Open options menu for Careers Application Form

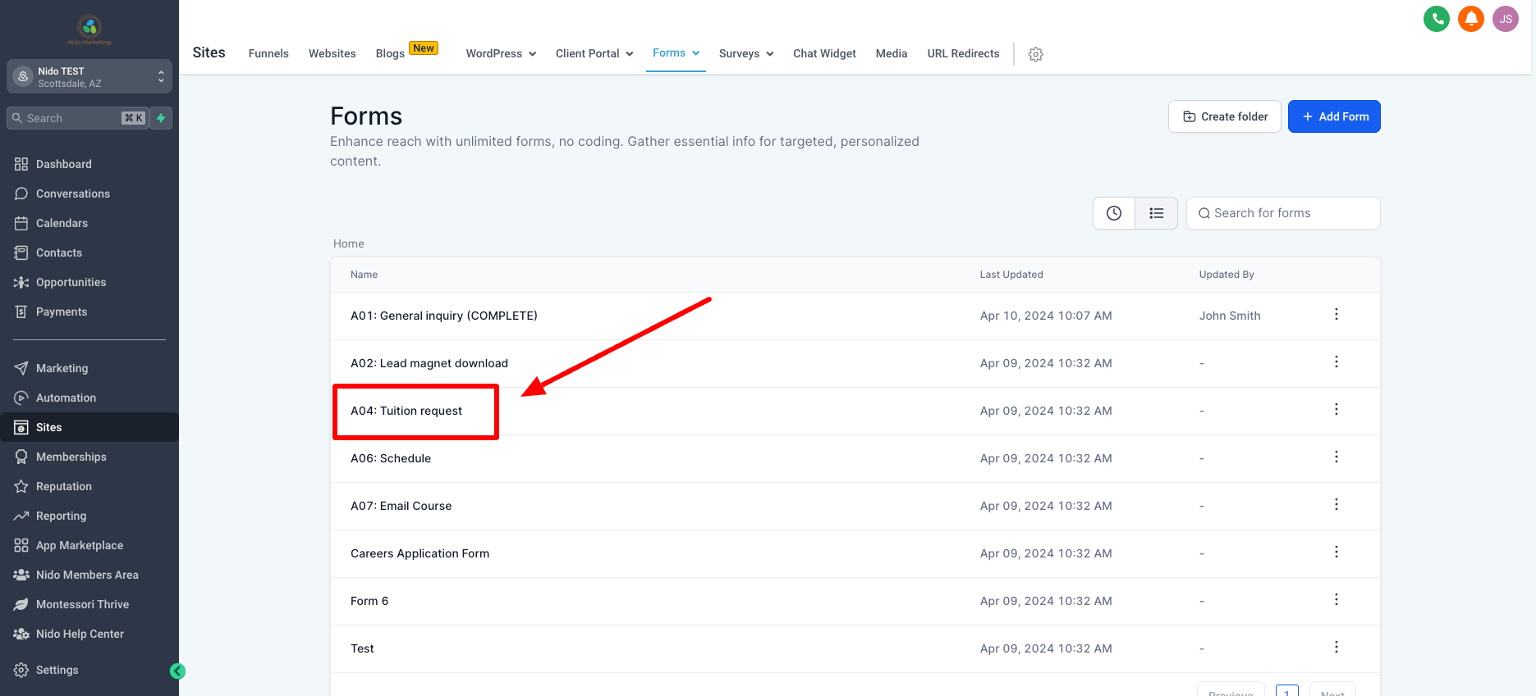pyautogui.click(x=1337, y=553)
